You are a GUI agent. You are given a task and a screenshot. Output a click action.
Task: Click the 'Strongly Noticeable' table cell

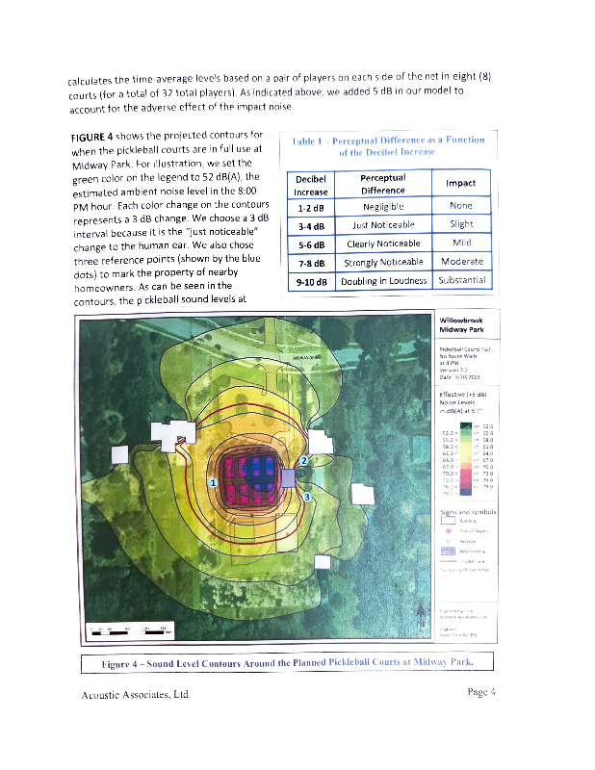(x=383, y=262)
